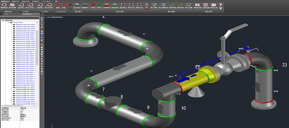Image resolution: width=289 pixels, height=128 pixels.
Task: Open the dropdown arrow in the title bar
Action: 58,1
